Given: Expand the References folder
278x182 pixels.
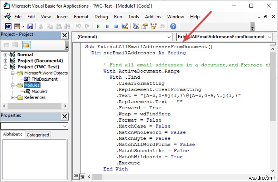Looking at the screenshot, I should (13, 98).
